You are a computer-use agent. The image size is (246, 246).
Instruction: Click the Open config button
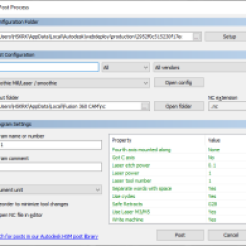point(179,82)
